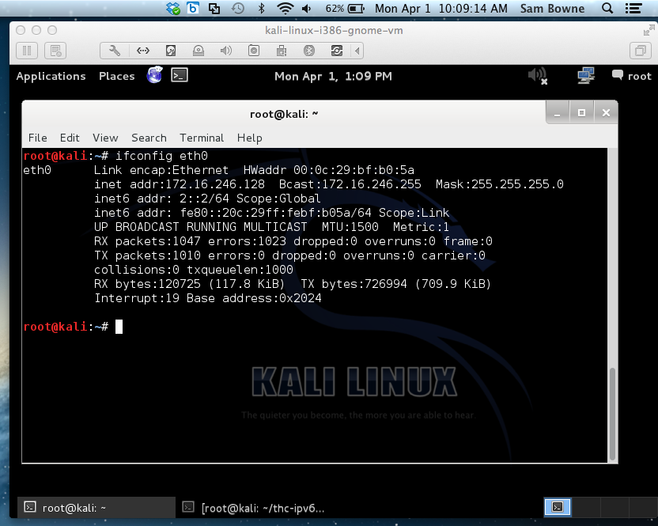Select the active workspace switcher box
The height and width of the screenshot is (526, 658).
(x=558, y=507)
